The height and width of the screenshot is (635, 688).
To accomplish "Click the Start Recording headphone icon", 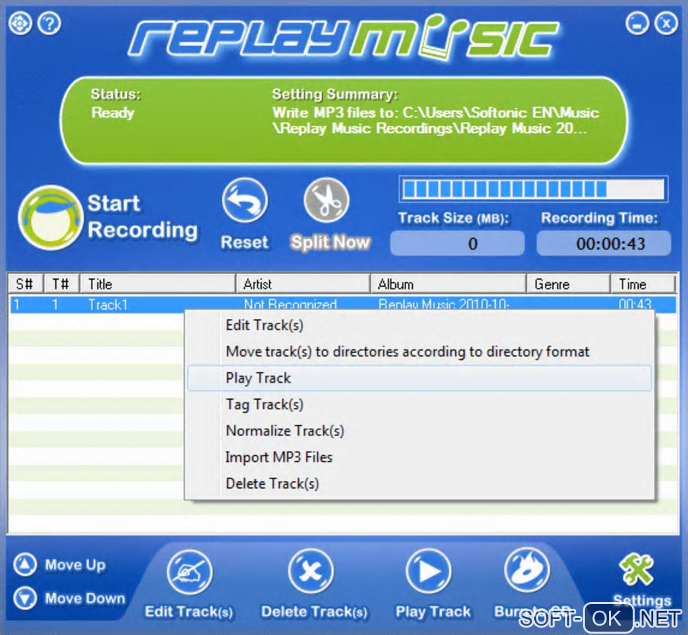I will (51, 218).
